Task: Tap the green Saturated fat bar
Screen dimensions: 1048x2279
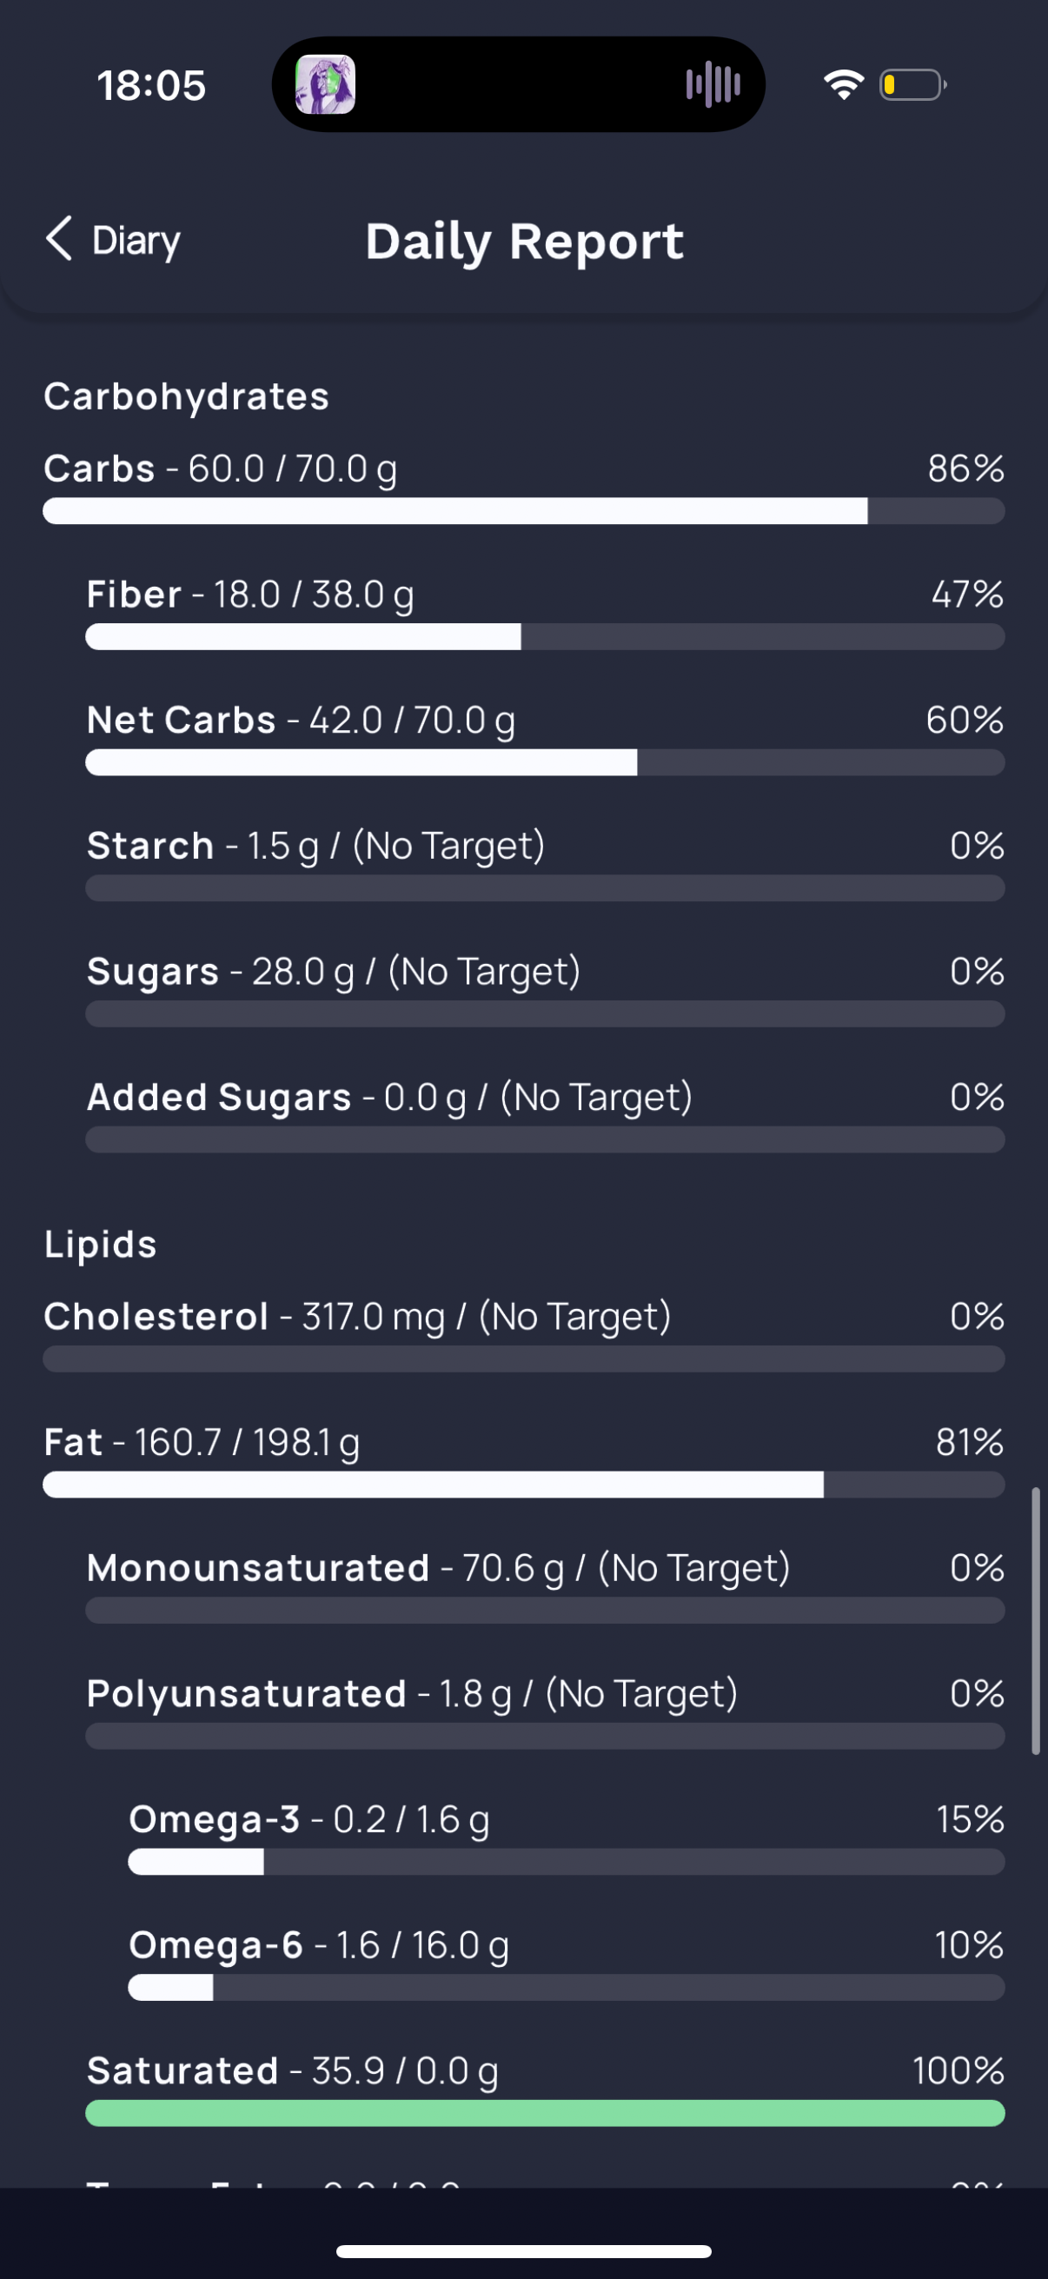Action: 545,2114
